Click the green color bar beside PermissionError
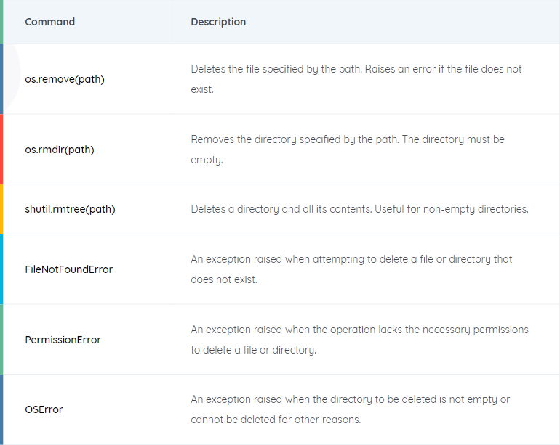Image resolution: width=560 pixels, height=445 pixels. pos(1,340)
